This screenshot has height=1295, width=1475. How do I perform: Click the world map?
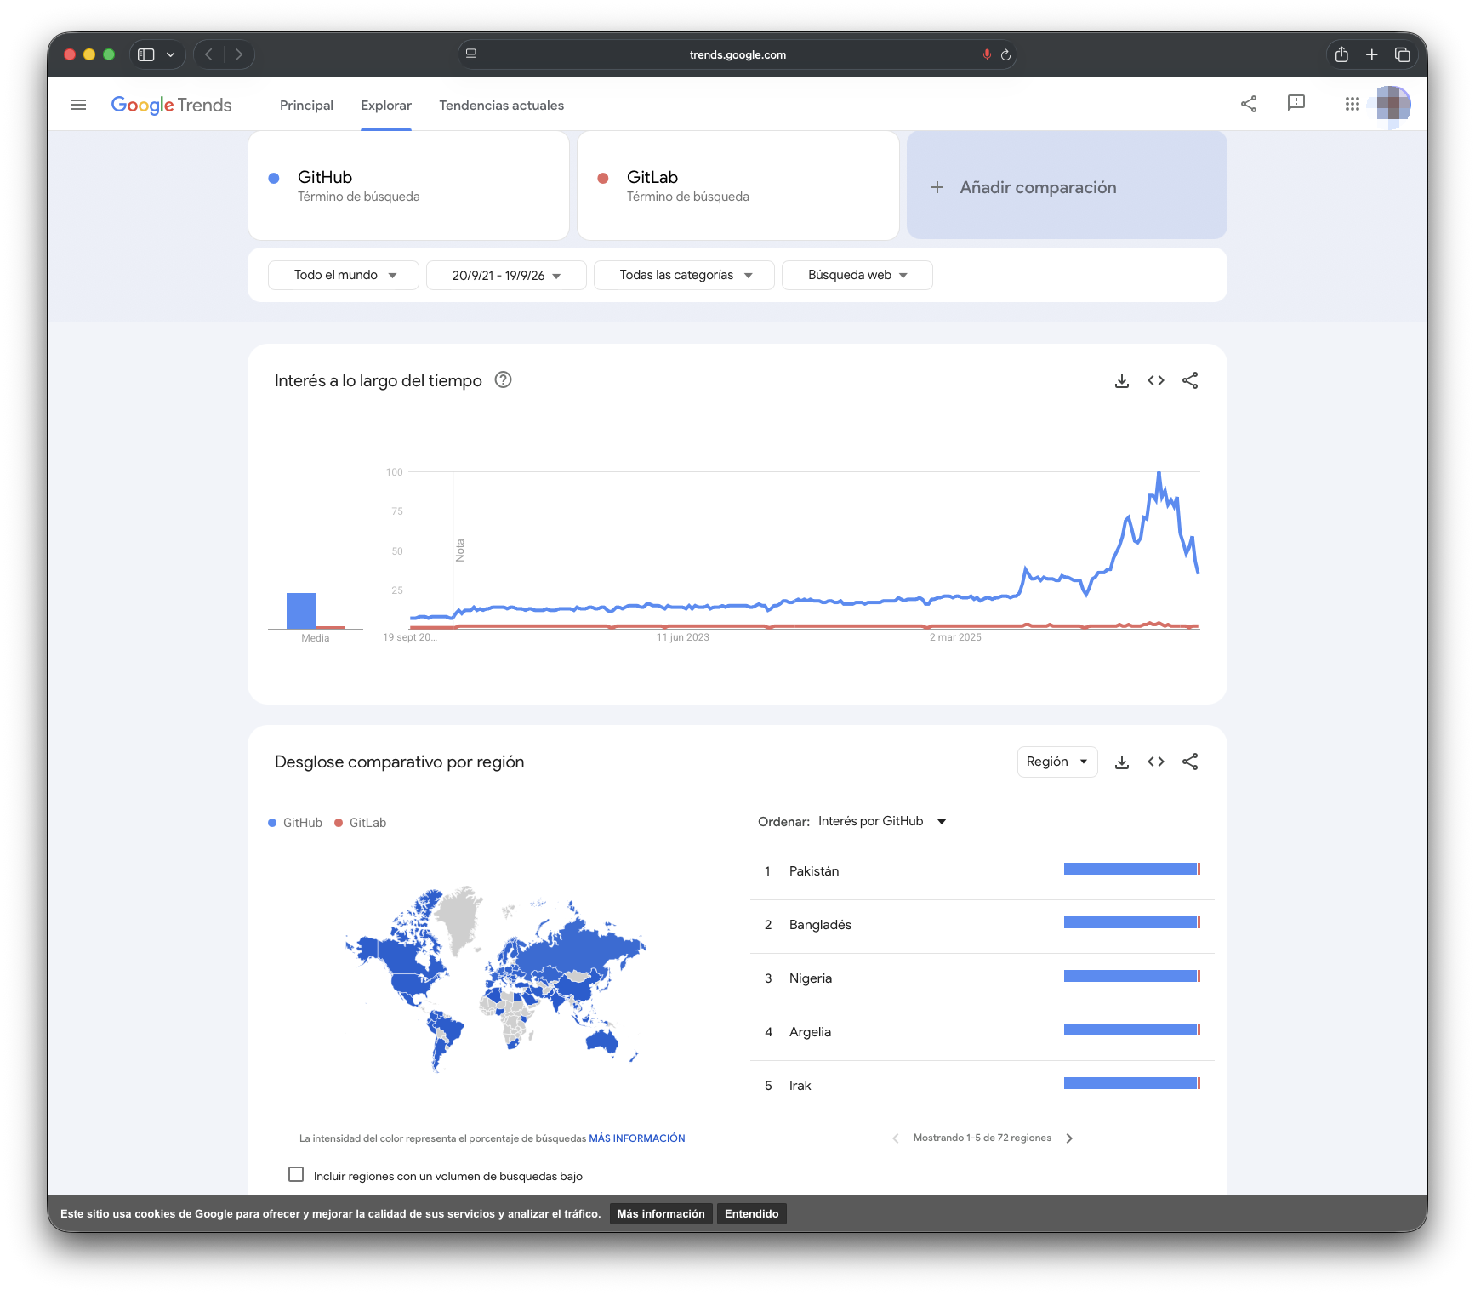tap(494, 978)
